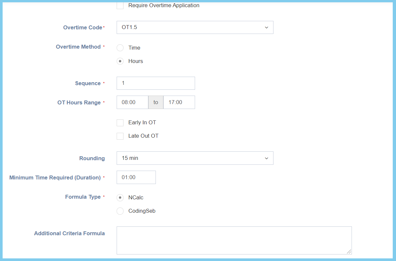Expand the Rounding dropdown set to 15 min
The width and height of the screenshot is (396, 261).
195,158
